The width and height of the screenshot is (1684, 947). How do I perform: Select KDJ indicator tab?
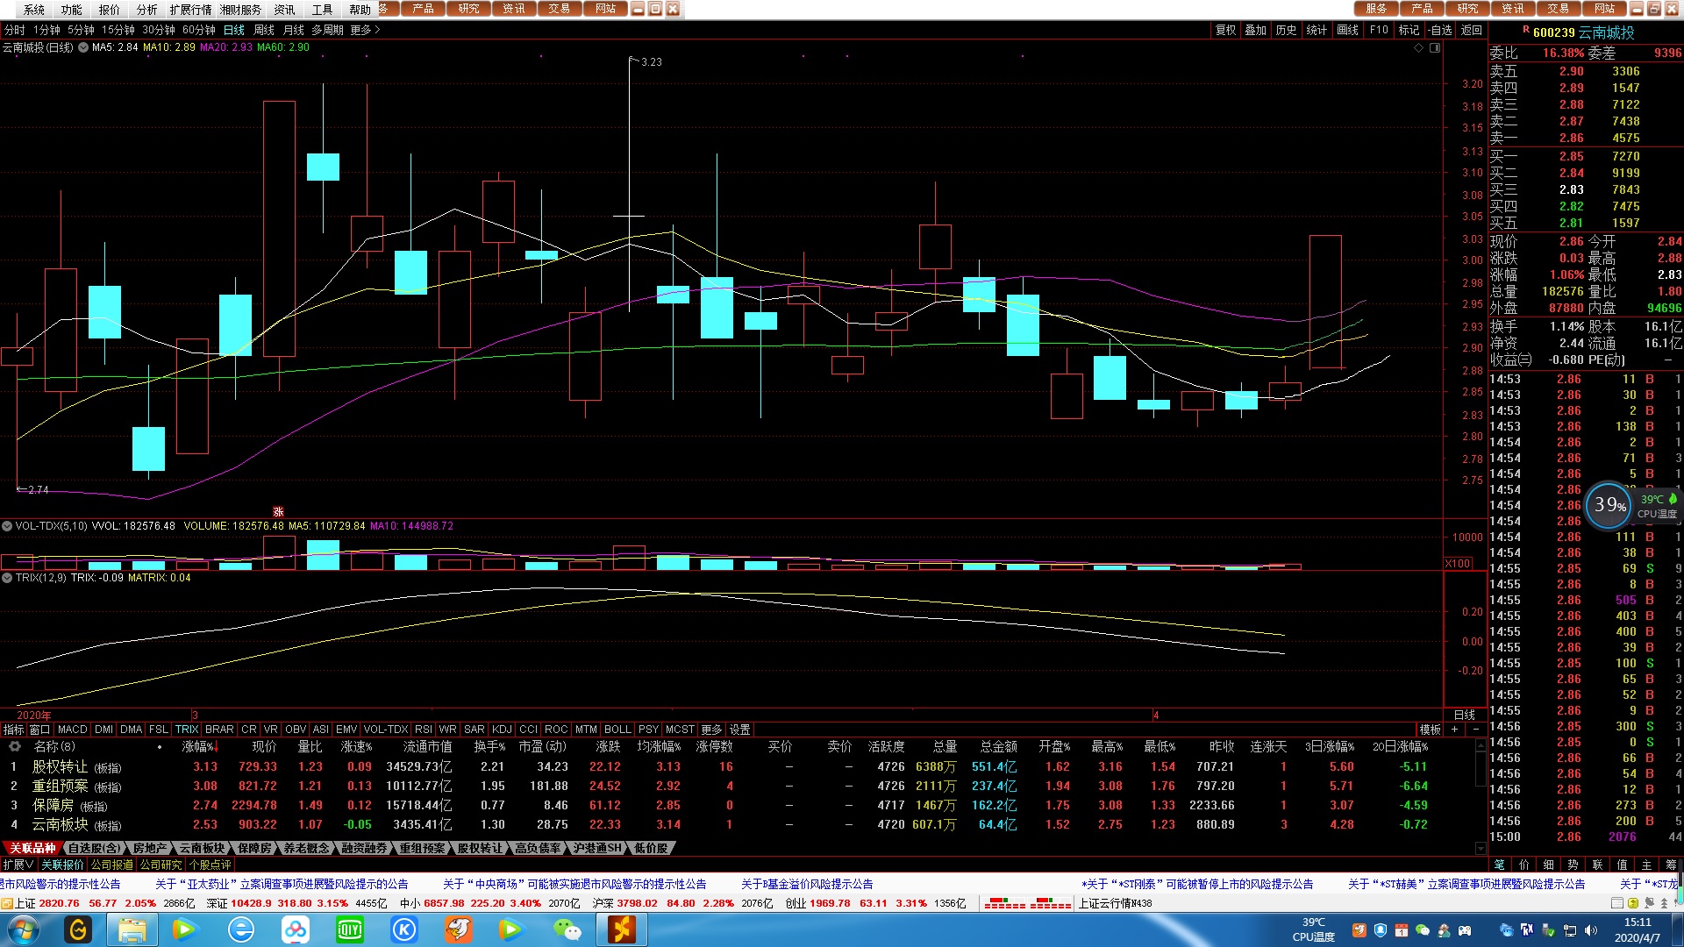click(502, 730)
